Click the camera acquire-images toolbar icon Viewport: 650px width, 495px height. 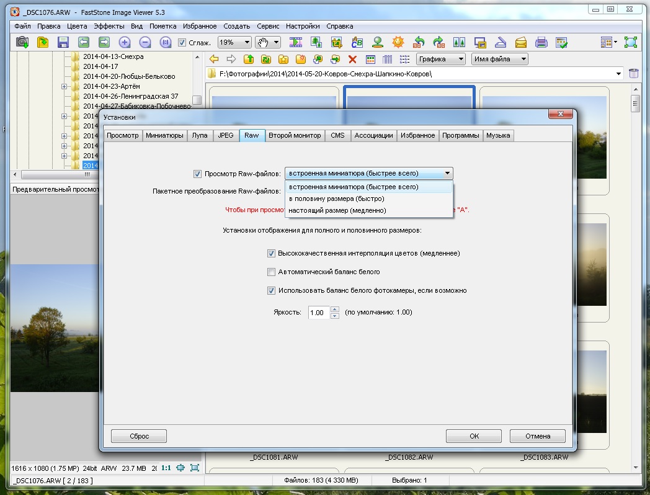[x=22, y=42]
